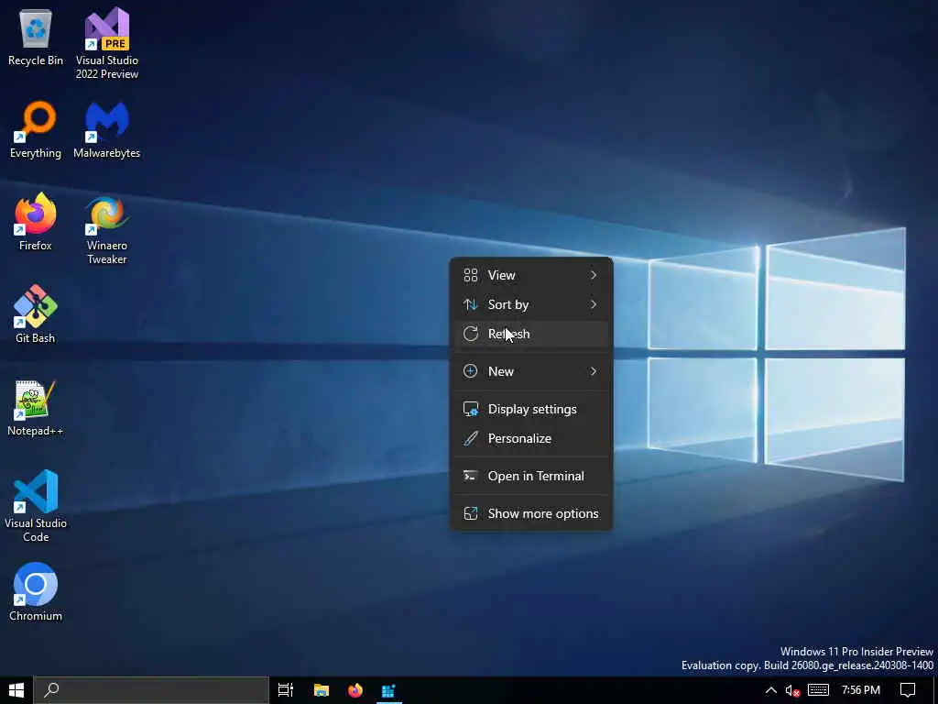Open the New submenu
This screenshot has height=704, width=938.
[531, 371]
